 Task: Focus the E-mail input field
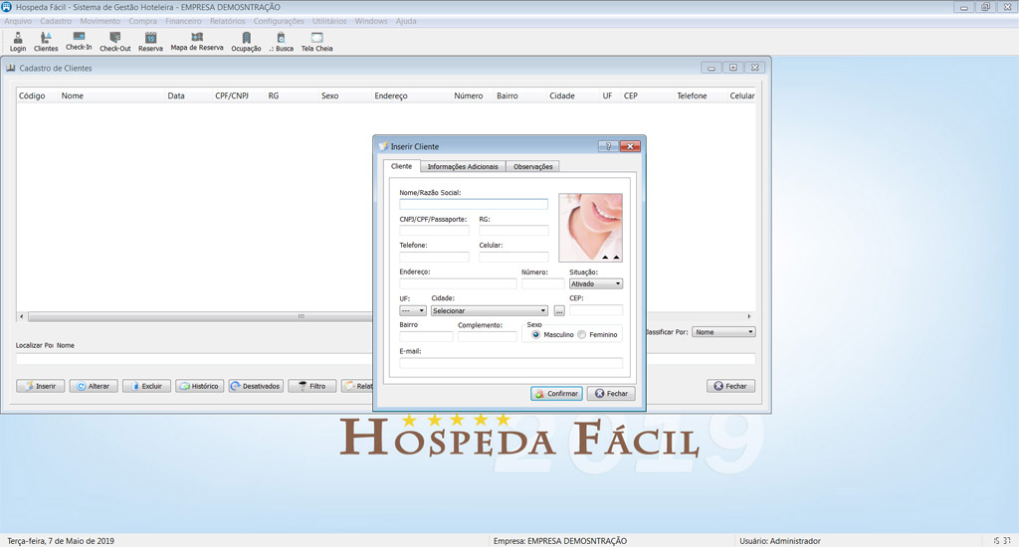(x=510, y=363)
